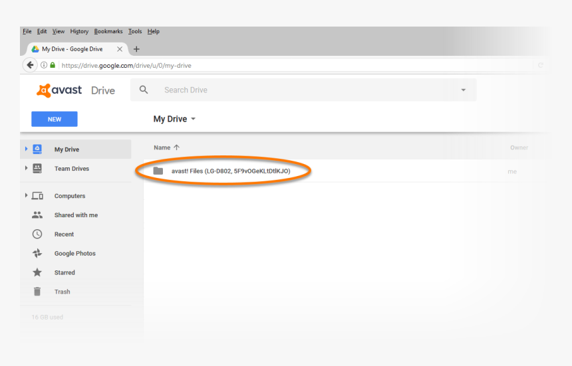Expand the Computers tree arrow

[x=26, y=195]
